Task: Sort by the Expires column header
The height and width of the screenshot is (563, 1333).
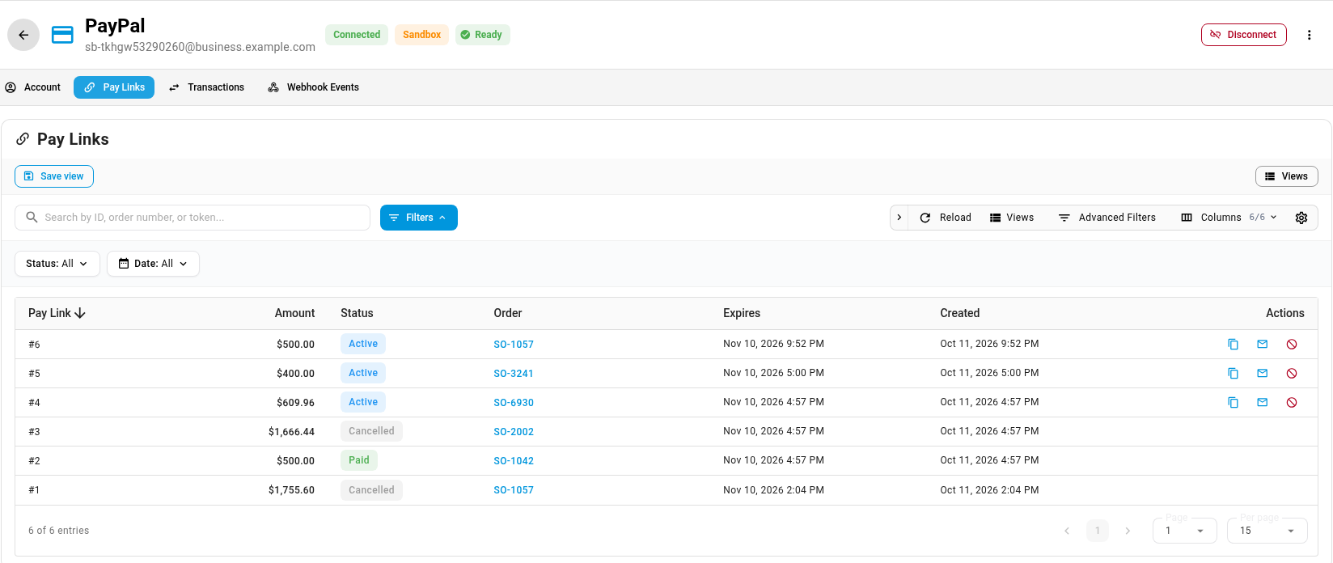Action: tap(742, 313)
